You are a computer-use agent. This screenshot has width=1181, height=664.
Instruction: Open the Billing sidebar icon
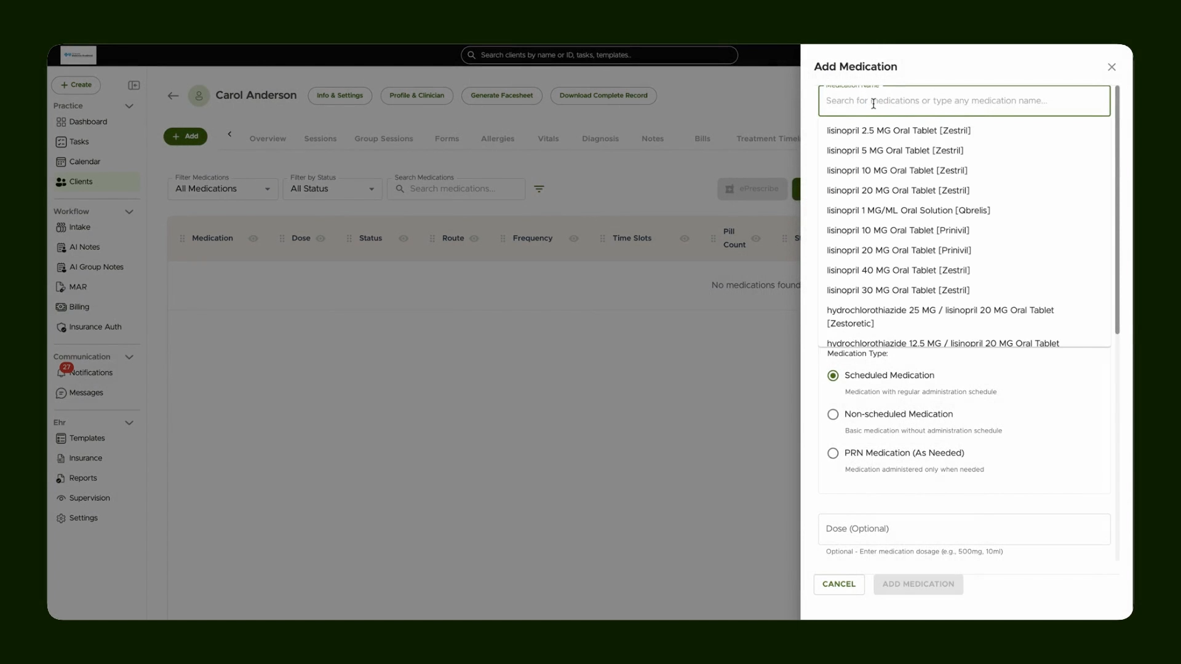pyautogui.click(x=61, y=307)
